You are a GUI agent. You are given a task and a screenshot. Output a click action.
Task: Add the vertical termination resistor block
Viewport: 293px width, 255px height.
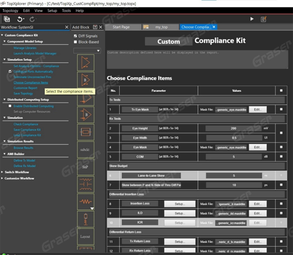click(x=85, y=219)
